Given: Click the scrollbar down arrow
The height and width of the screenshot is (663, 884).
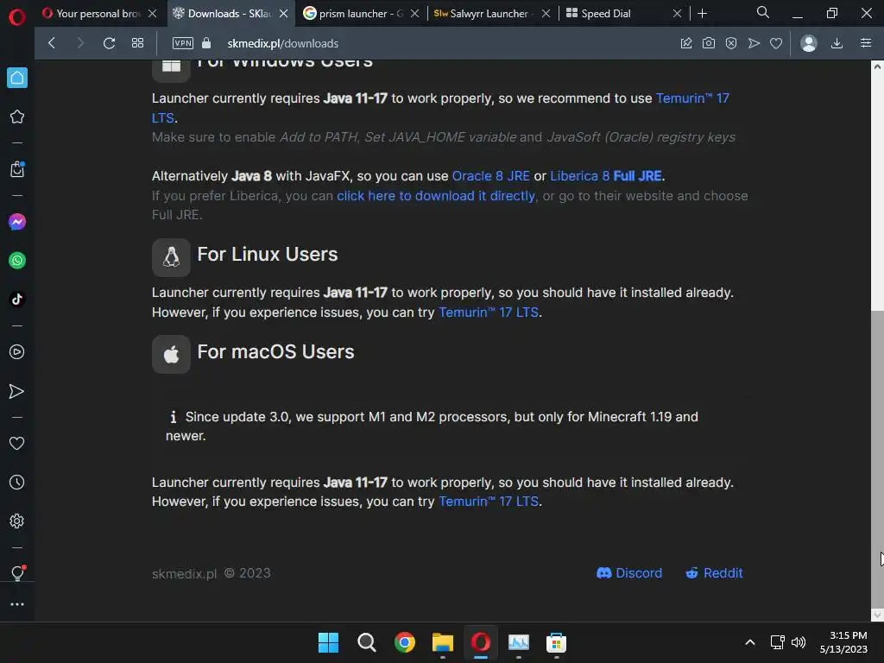Looking at the screenshot, I should pyautogui.click(x=877, y=615).
